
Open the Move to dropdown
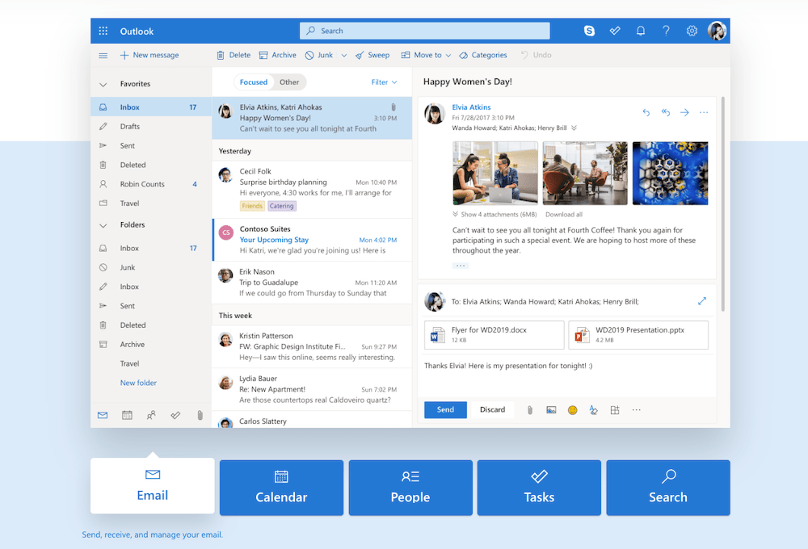(427, 56)
